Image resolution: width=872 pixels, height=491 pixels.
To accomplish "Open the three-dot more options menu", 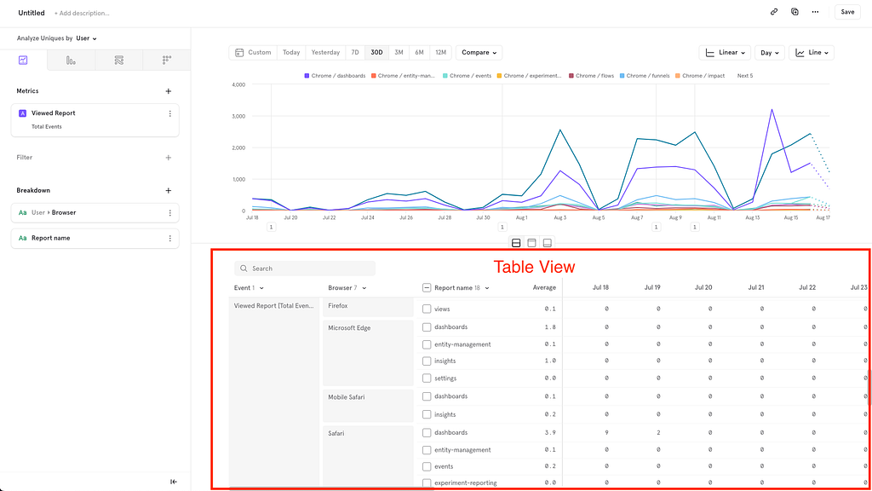I will 815,12.
